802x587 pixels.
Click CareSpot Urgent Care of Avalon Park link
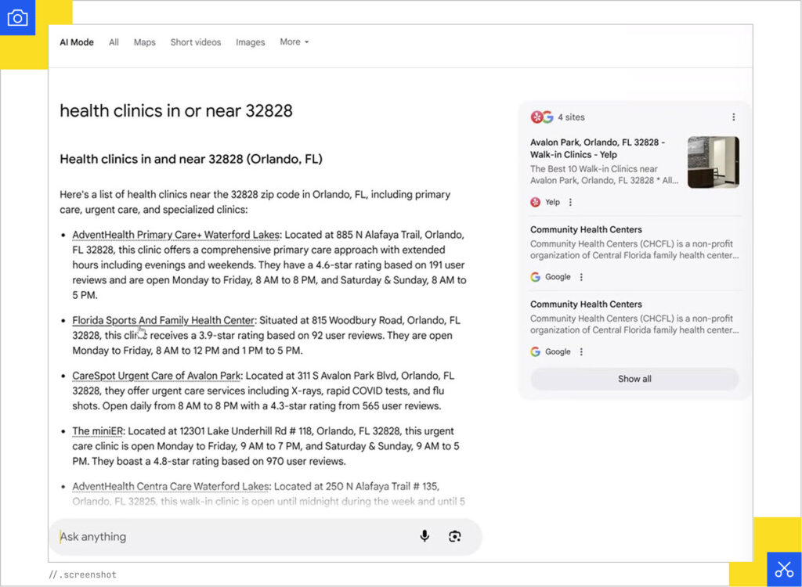click(x=157, y=376)
